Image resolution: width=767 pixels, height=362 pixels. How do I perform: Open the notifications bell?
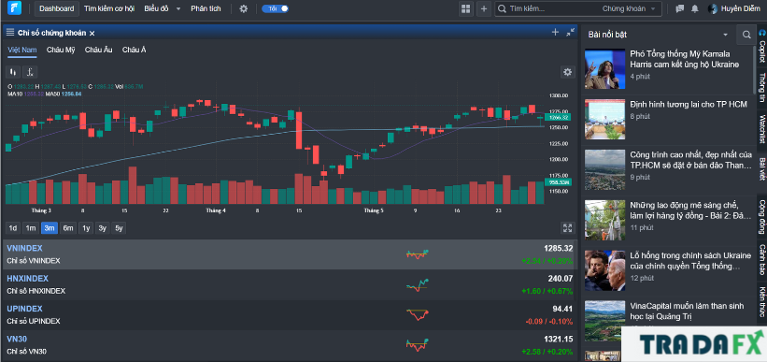[x=695, y=8]
